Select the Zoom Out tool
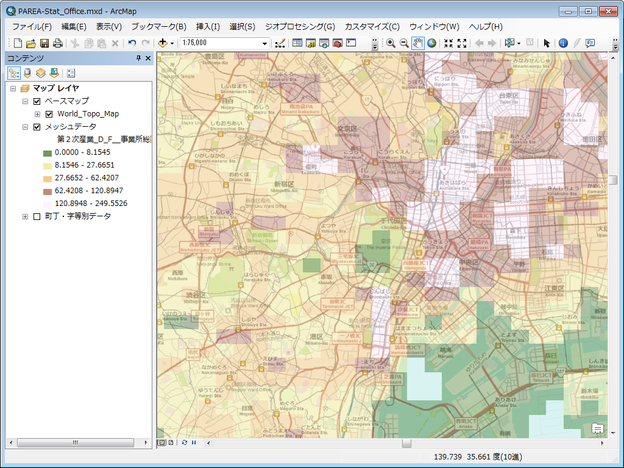This screenshot has width=624, height=468. [x=404, y=43]
